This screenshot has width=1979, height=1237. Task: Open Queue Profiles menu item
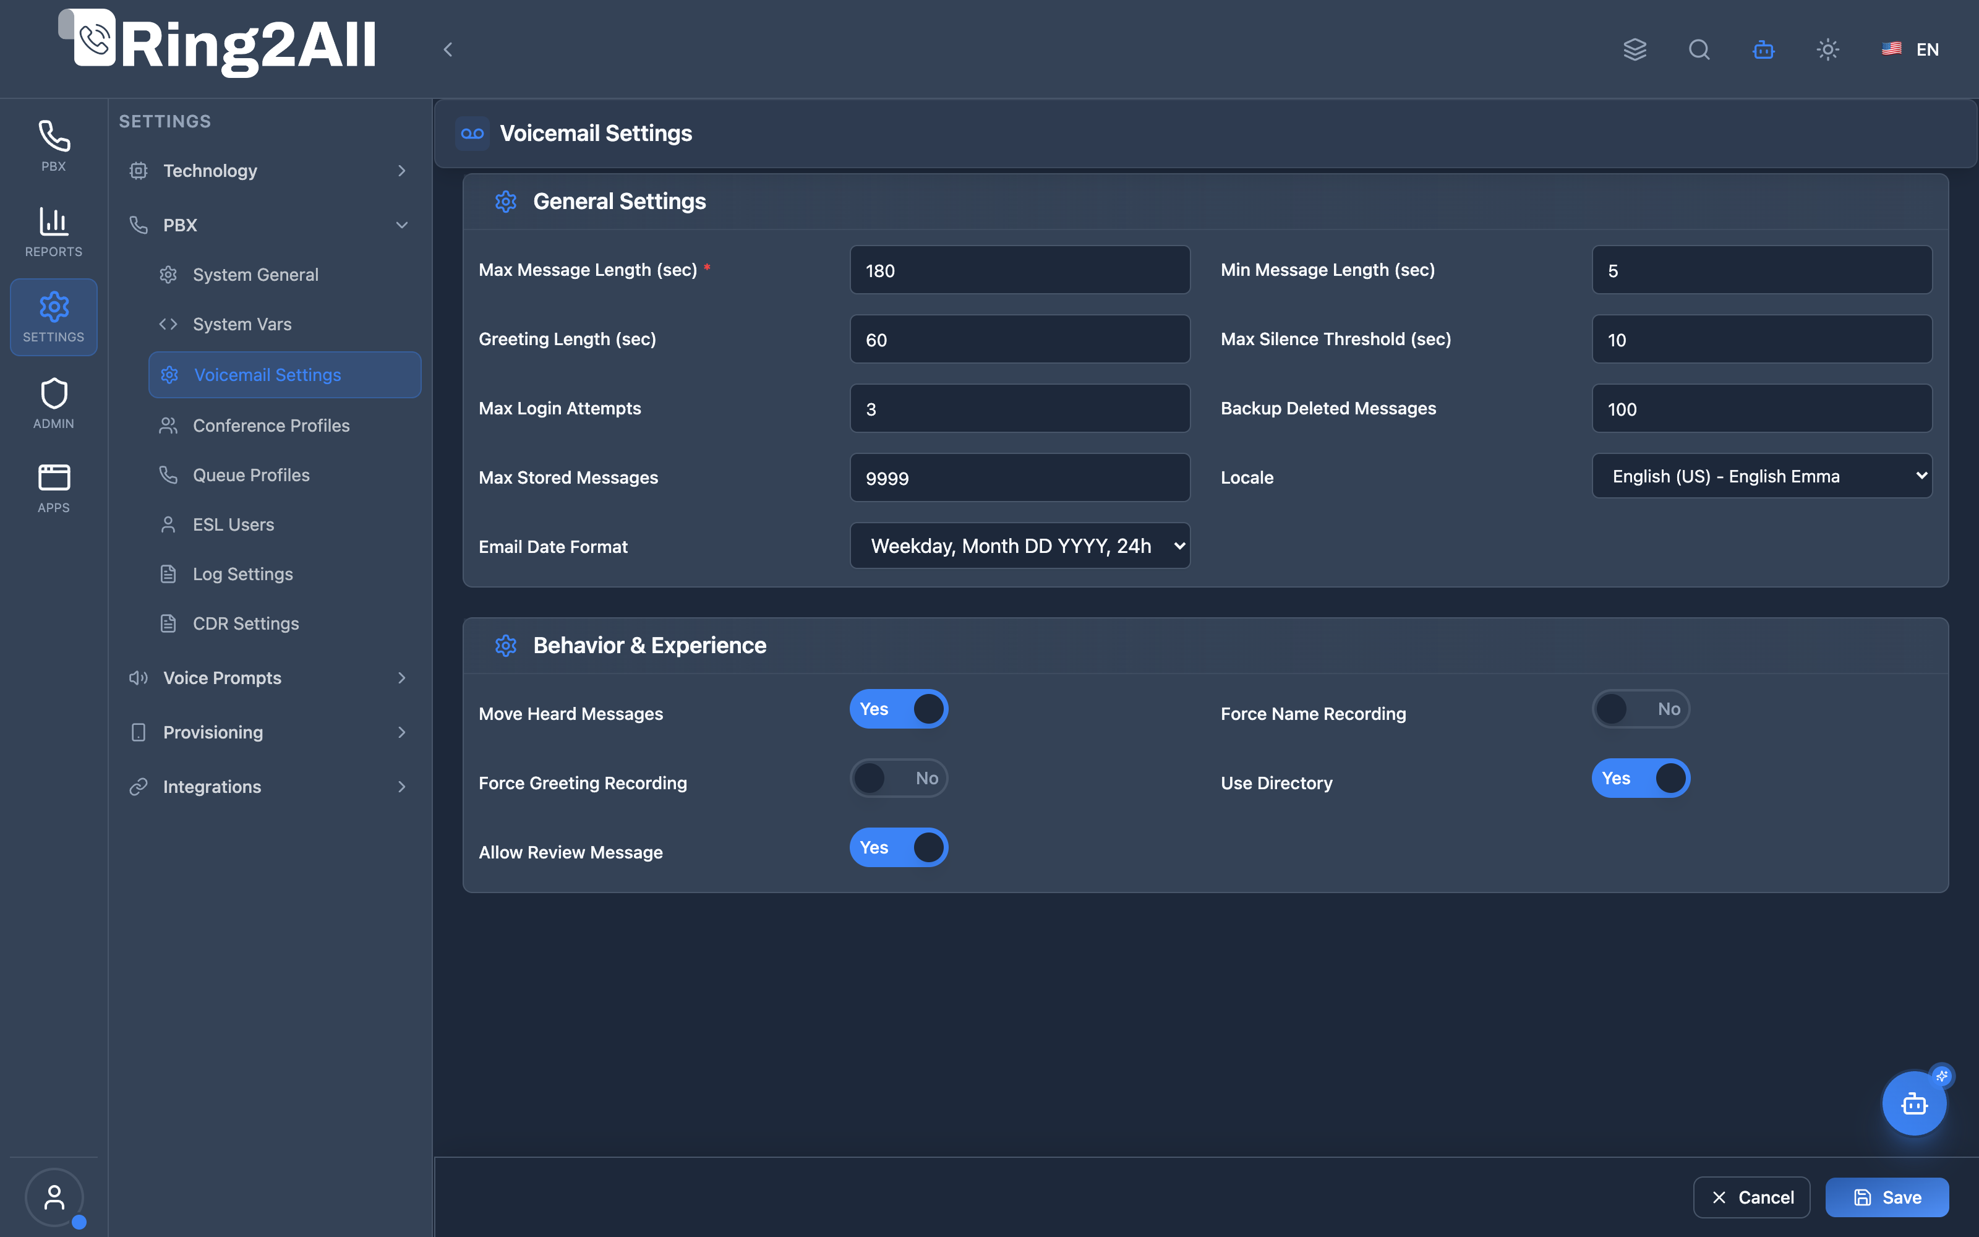coord(284,476)
